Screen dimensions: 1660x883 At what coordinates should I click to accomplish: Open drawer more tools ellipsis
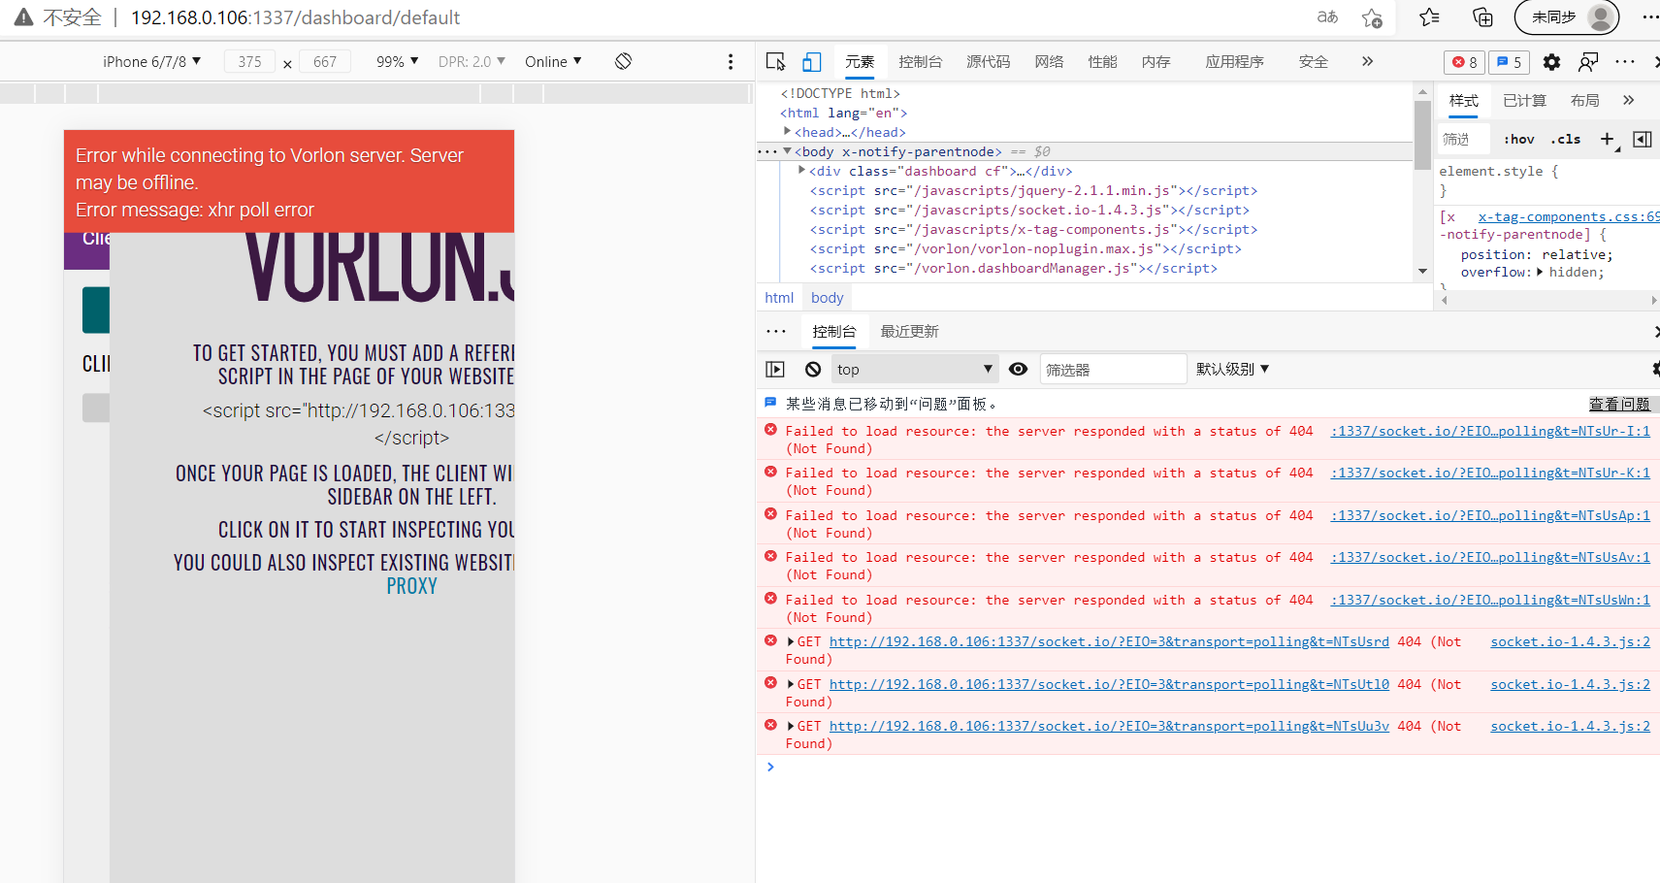coord(776,331)
